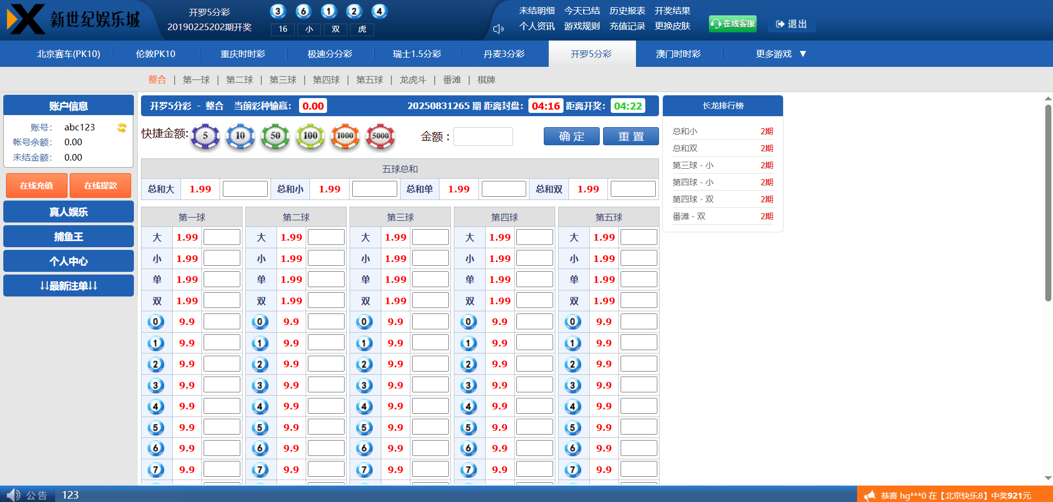Screen dimensions: 1053x502
Task: Click the 确定 confirm button
Action: [x=571, y=136]
